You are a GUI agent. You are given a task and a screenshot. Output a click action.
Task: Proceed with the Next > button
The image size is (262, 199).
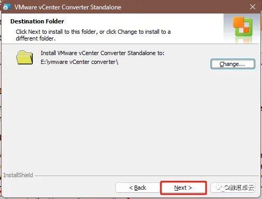tap(184, 188)
